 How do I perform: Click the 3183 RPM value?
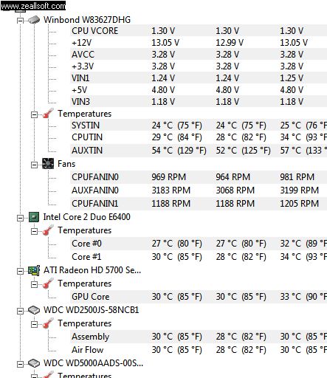171,190
